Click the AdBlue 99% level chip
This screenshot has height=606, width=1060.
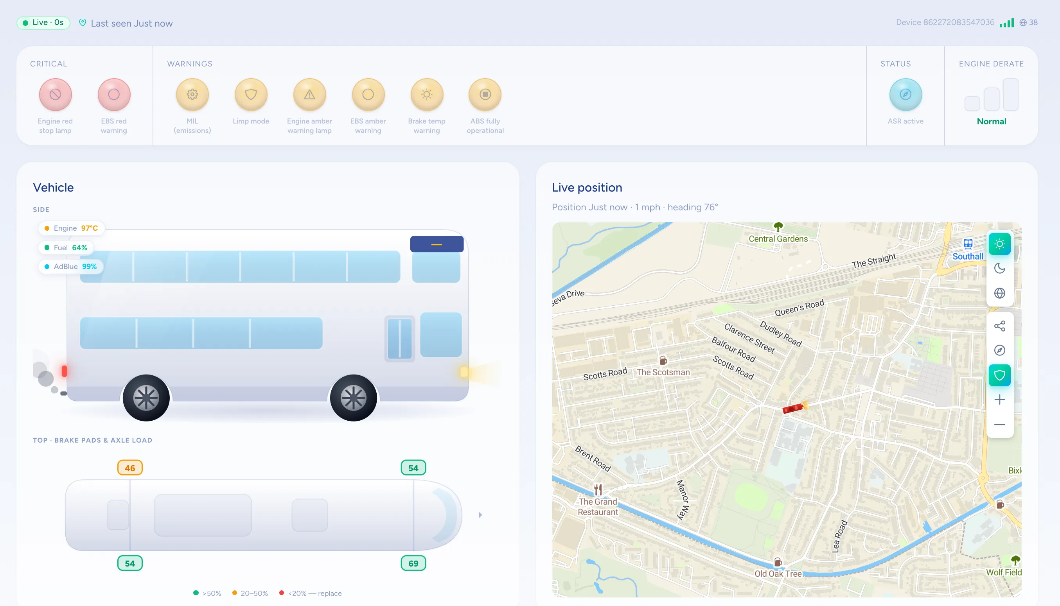[71, 266]
